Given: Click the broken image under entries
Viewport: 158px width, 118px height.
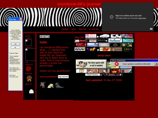Looking at the screenshot, I should [x=30, y=54].
